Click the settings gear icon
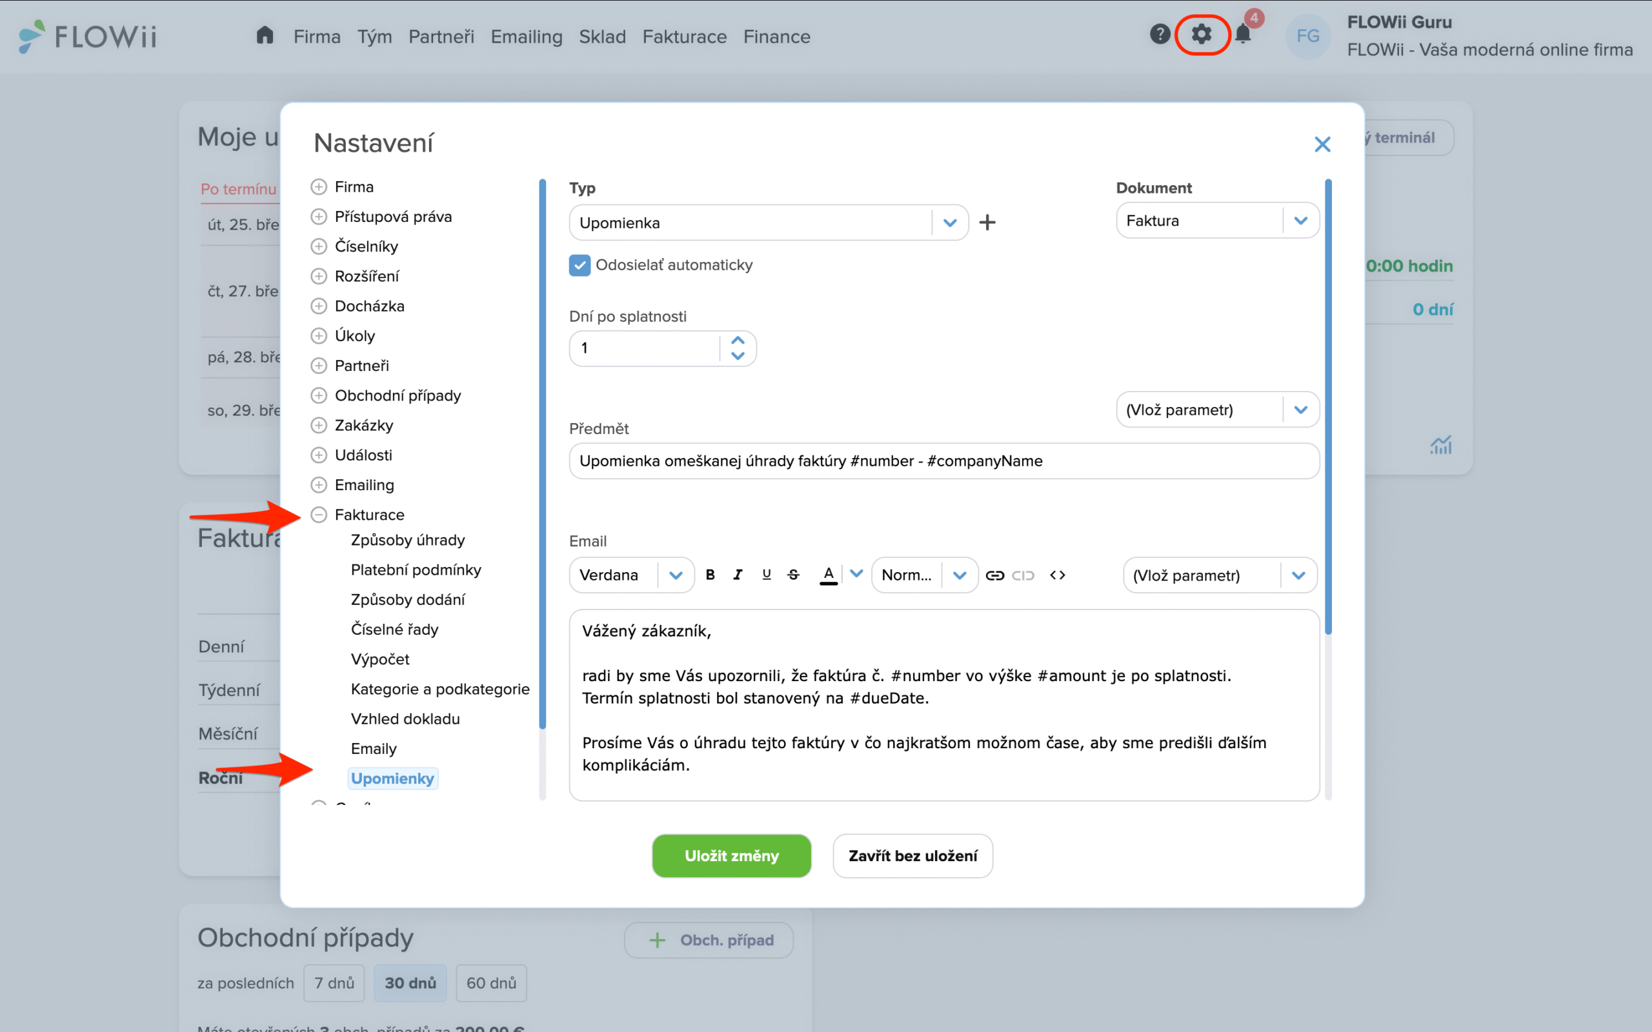 (1202, 34)
